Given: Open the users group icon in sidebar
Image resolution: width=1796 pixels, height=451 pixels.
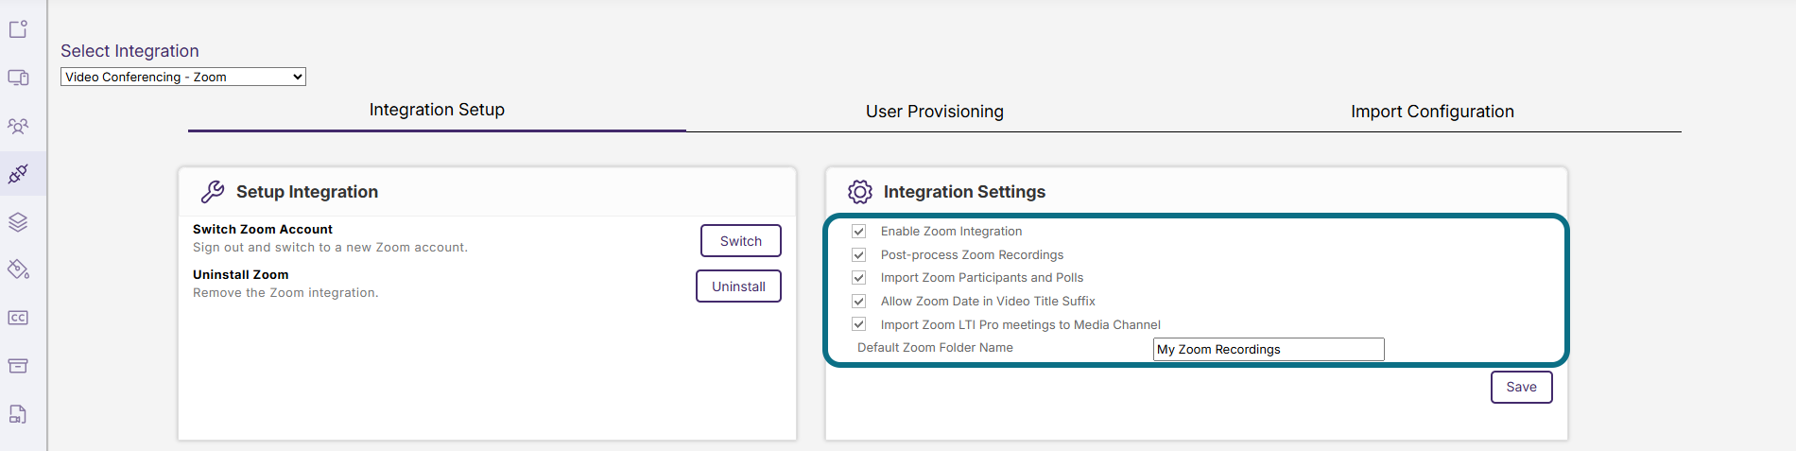Looking at the screenshot, I should point(18,126).
